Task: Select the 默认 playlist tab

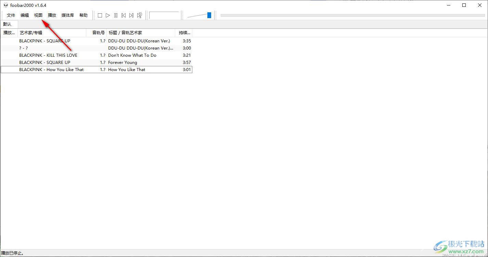Action: tap(8, 24)
